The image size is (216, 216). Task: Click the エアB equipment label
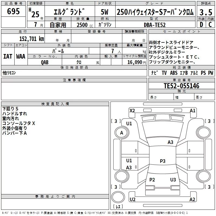[184, 73]
